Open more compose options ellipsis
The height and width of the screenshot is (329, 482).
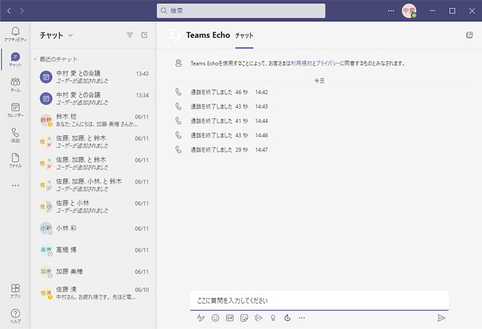[x=302, y=318]
